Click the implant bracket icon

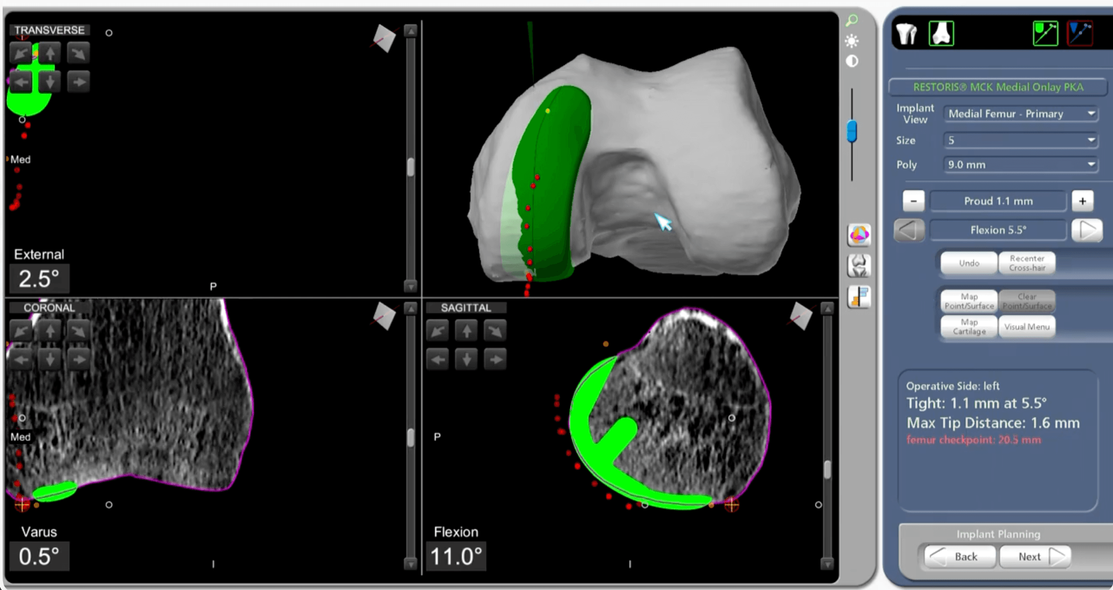pos(859,297)
